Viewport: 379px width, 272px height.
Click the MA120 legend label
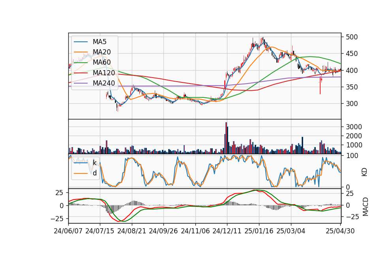[104, 73]
